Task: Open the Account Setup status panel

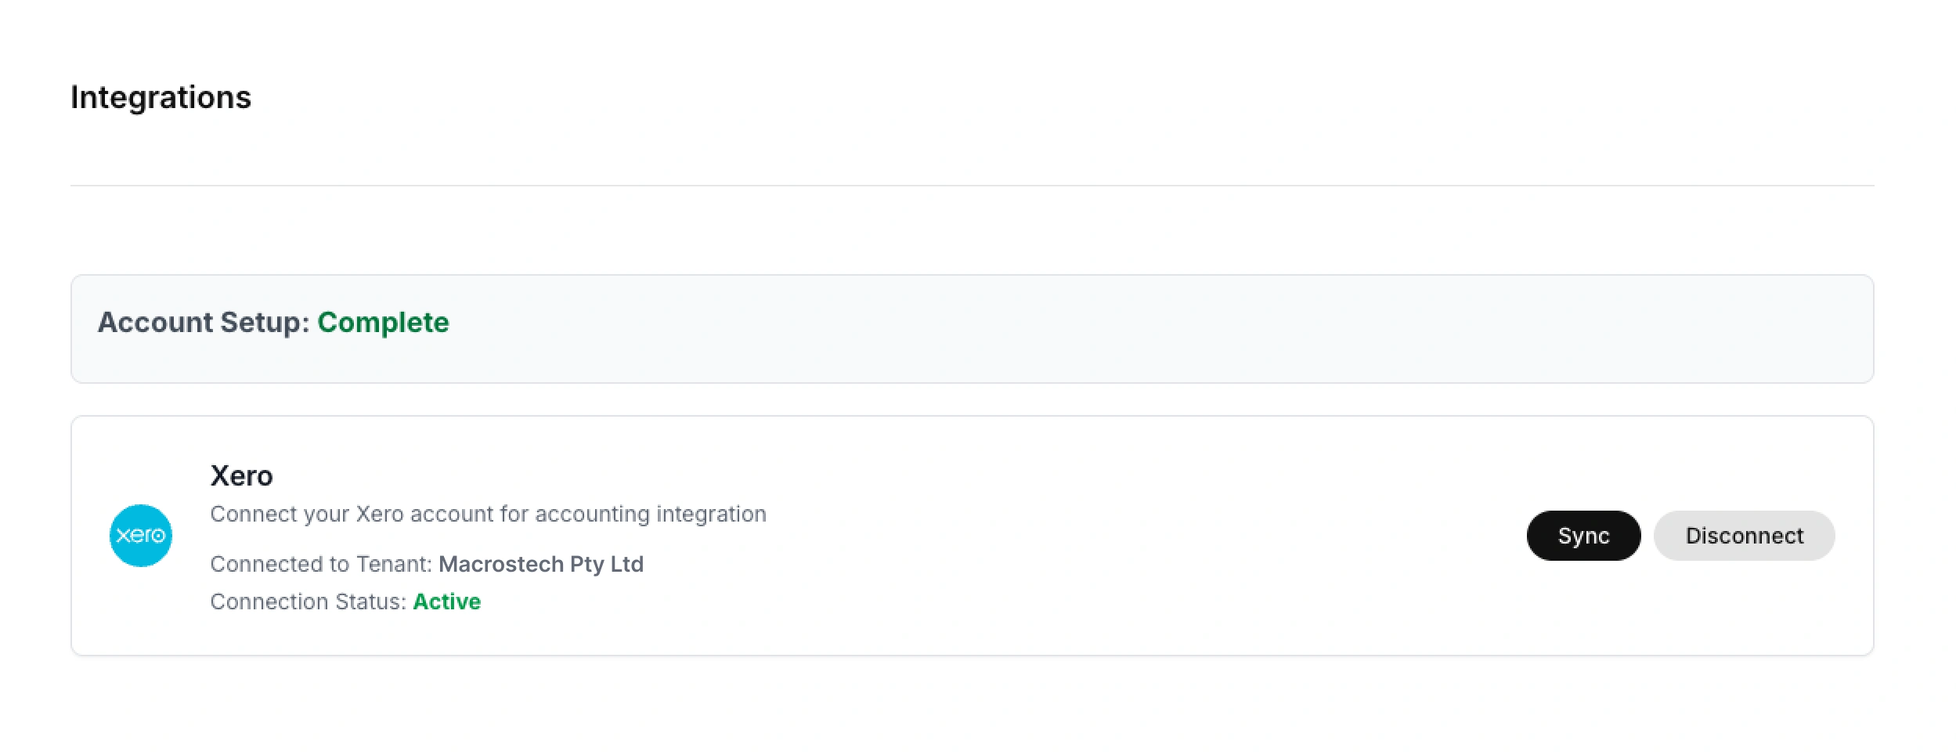Action: tap(978, 329)
